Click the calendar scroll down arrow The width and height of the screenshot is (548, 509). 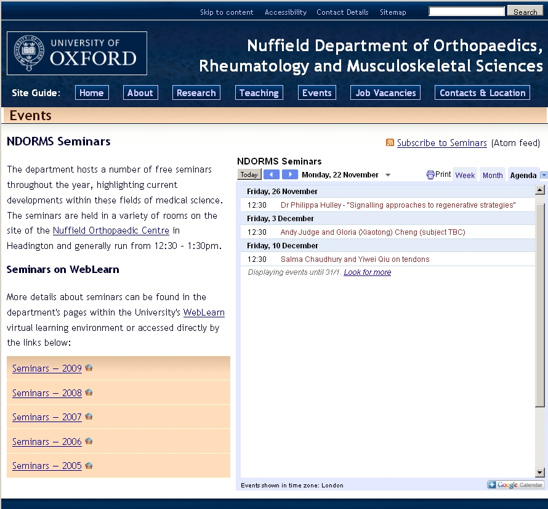pos(540,473)
